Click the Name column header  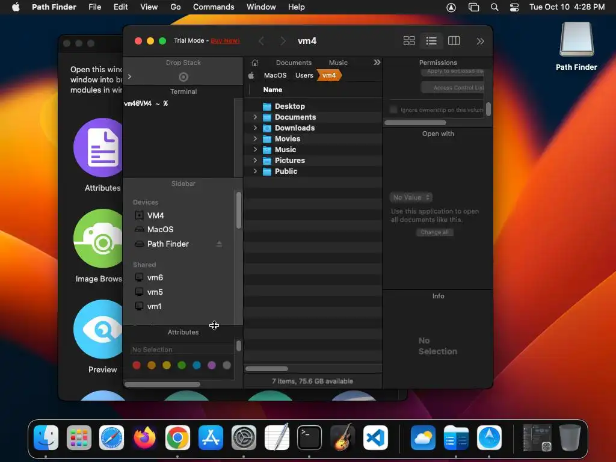point(273,90)
